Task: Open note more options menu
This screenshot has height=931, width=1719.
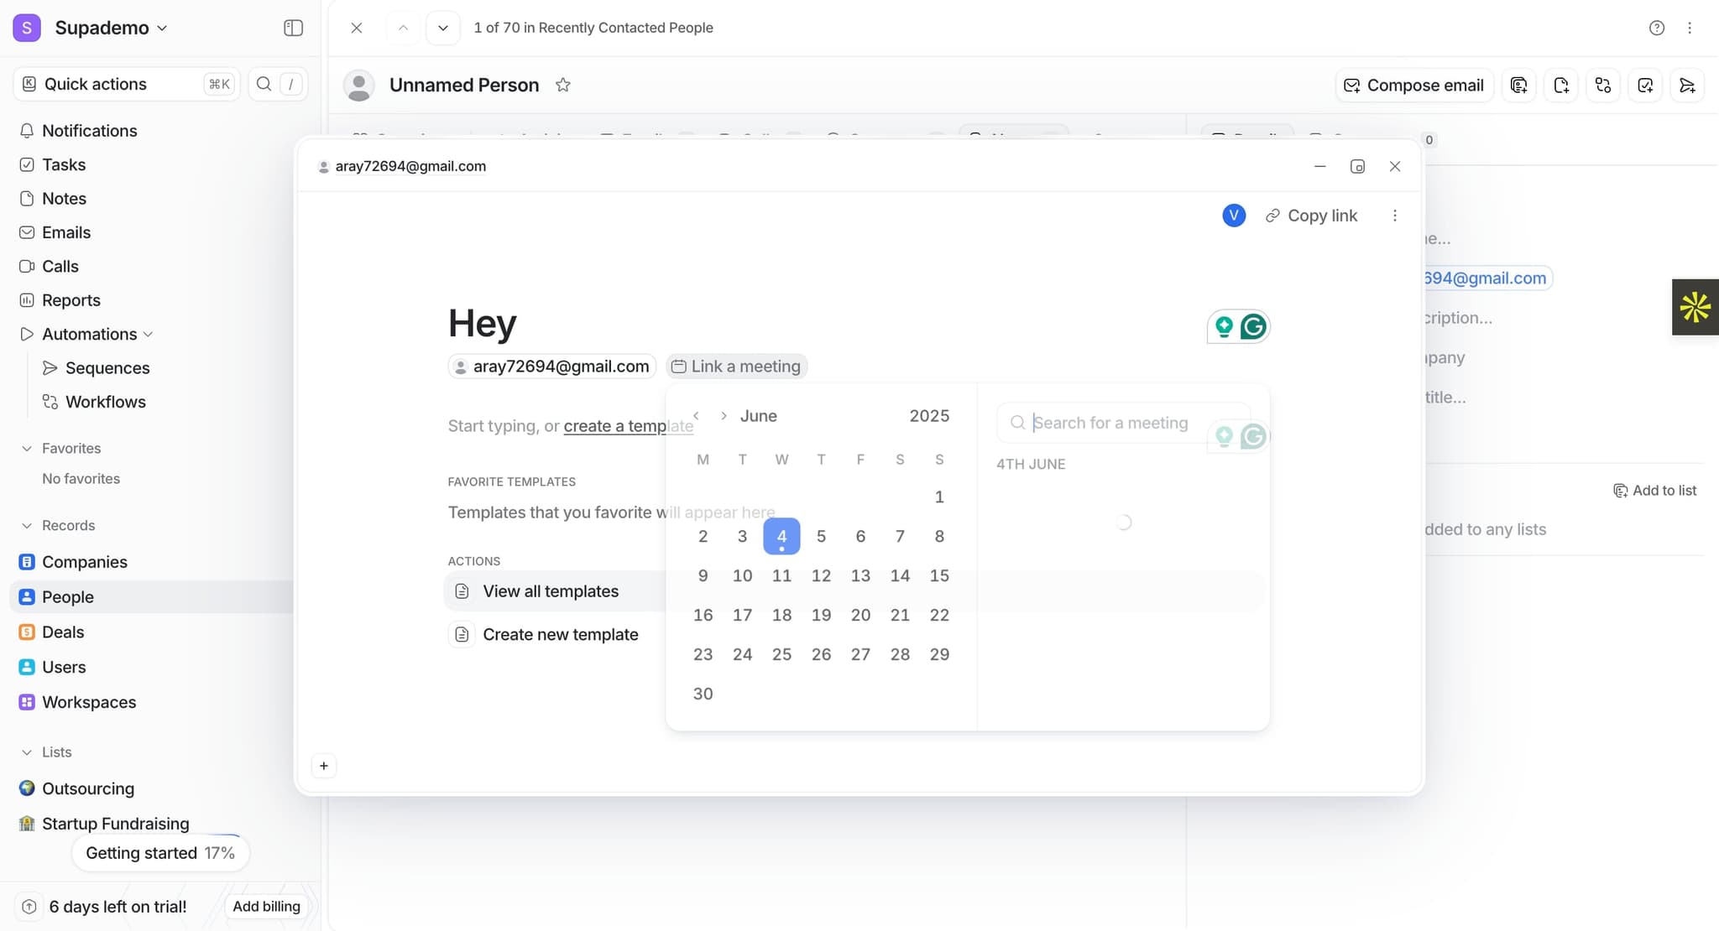Action: 1395,216
